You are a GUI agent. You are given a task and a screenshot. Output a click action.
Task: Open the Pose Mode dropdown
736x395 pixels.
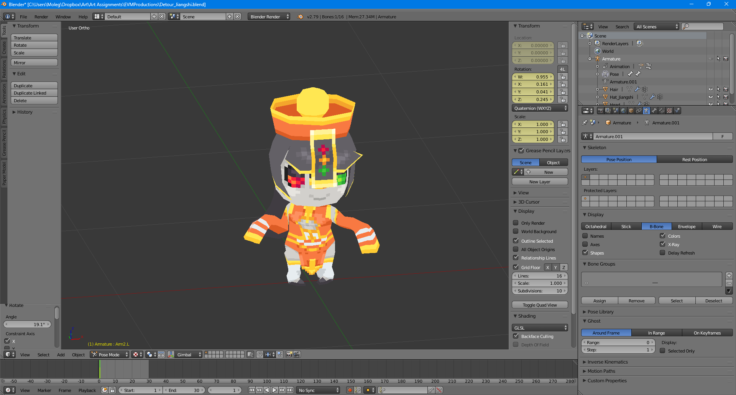(110, 354)
